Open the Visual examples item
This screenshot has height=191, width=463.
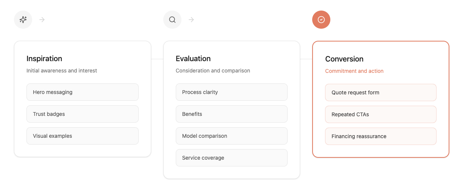pos(82,136)
